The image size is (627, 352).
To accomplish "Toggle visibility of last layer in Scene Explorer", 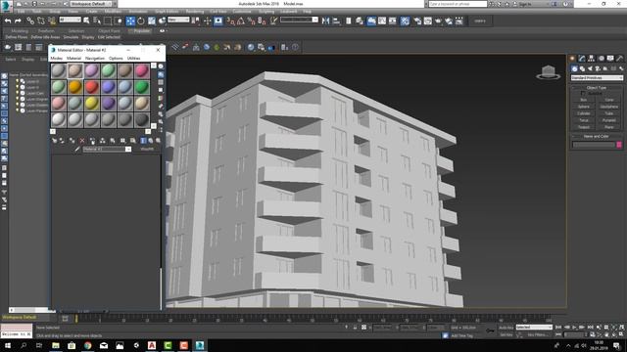I will (18, 110).
